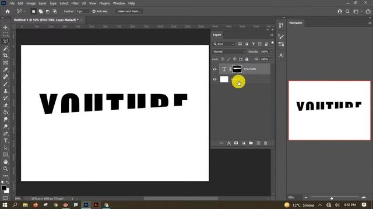Create a new group folder
Image resolution: width=373 pixels, height=209 pixels.
(251, 143)
